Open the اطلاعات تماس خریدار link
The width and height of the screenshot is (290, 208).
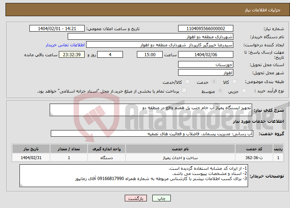point(65,45)
